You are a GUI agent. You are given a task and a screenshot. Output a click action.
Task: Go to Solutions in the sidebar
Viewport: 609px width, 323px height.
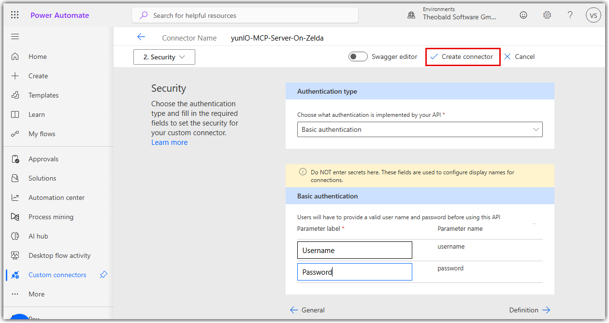42,178
